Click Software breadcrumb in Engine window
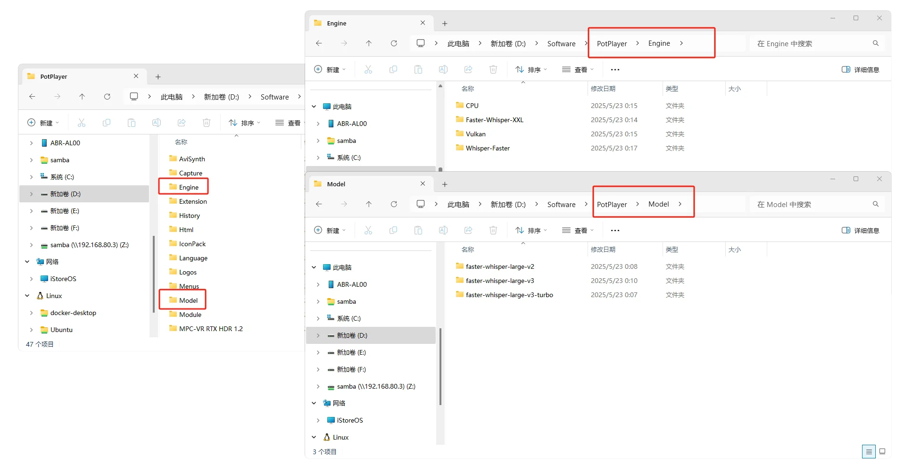 [561, 44]
